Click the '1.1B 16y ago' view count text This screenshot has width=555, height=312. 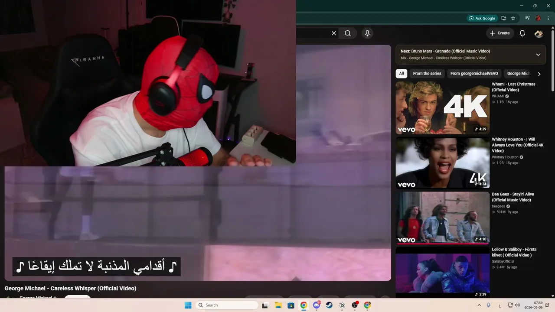505,102
